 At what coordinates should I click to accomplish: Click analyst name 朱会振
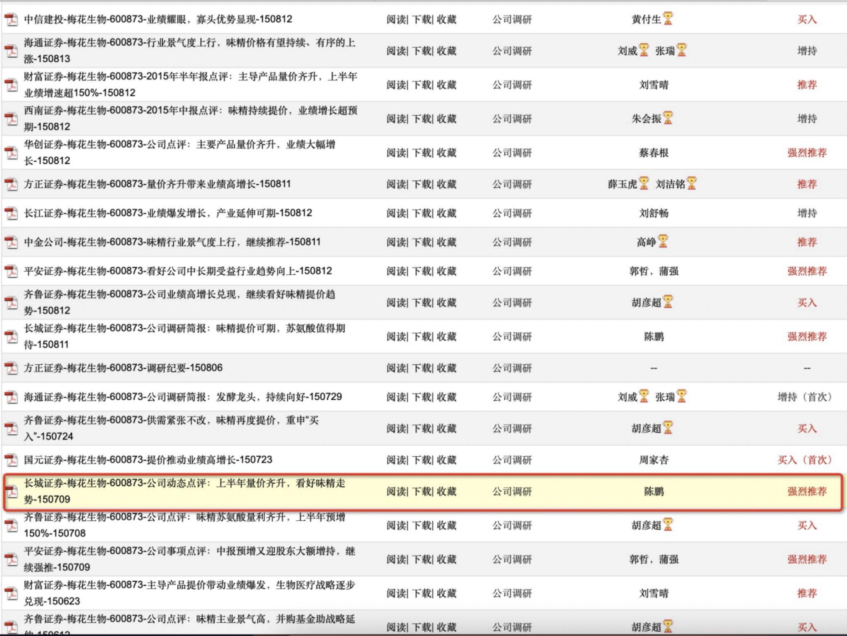point(646,119)
